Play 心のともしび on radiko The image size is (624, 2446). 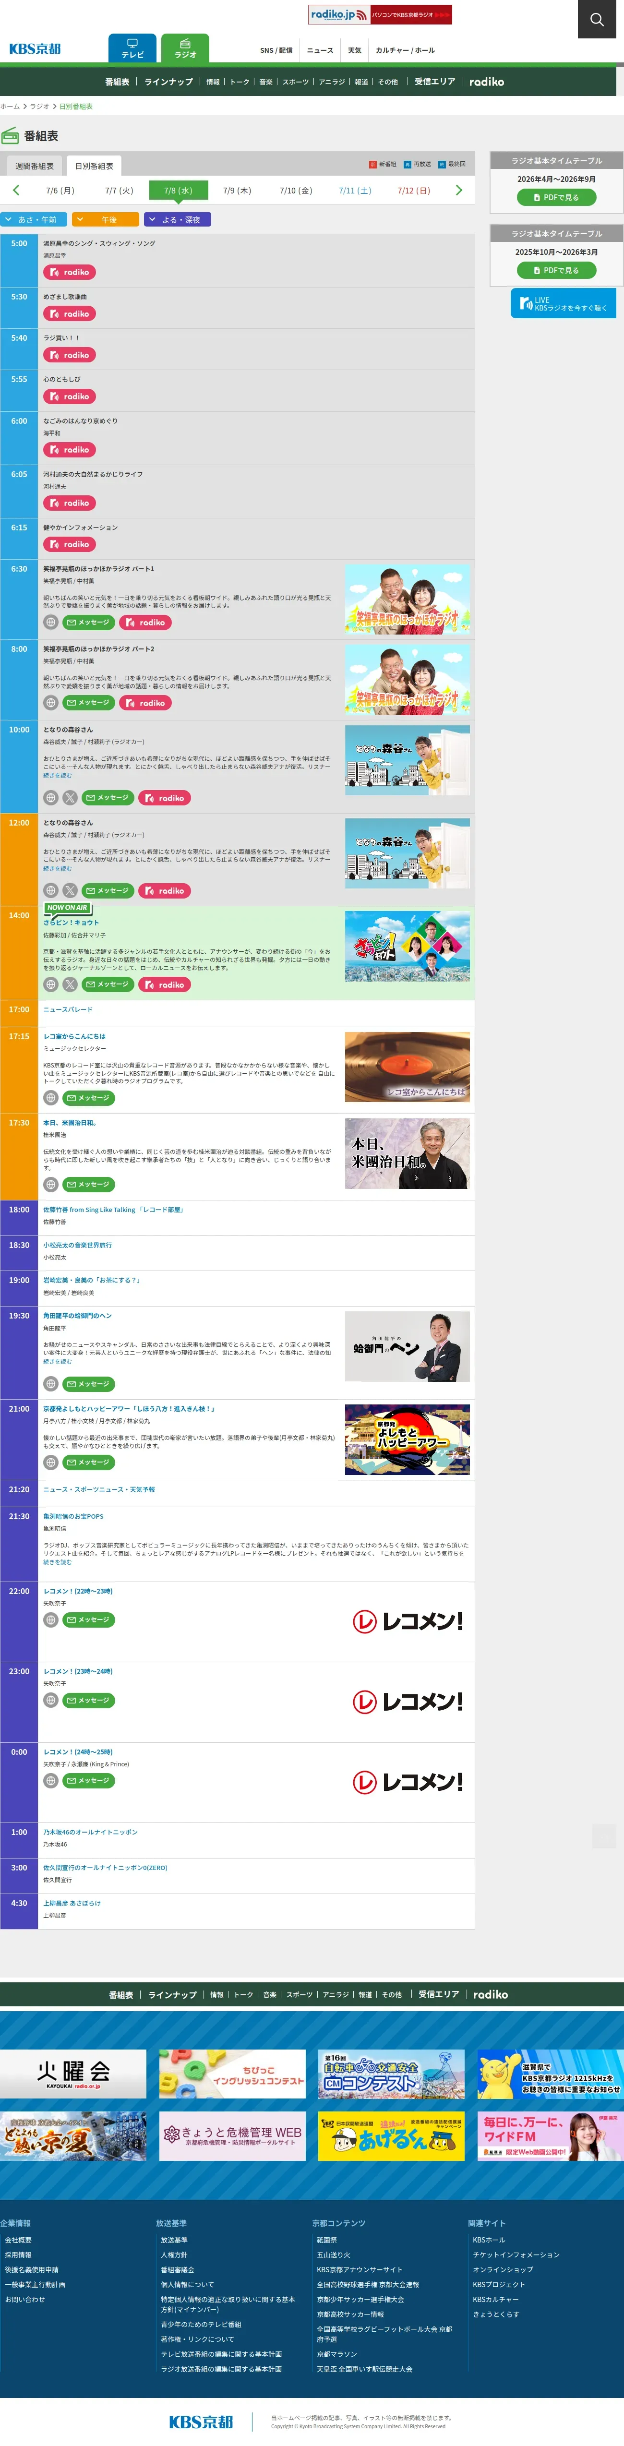coord(69,397)
